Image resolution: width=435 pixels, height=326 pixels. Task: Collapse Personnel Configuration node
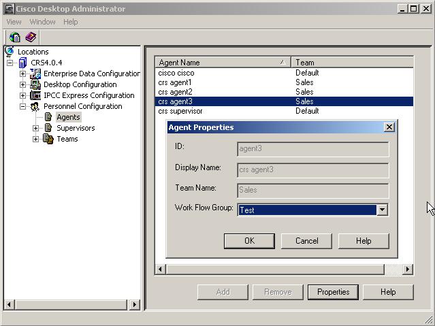(22, 106)
